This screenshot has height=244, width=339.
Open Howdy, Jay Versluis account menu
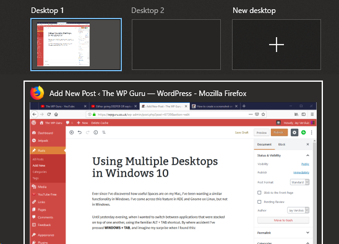pyautogui.click(x=299, y=123)
